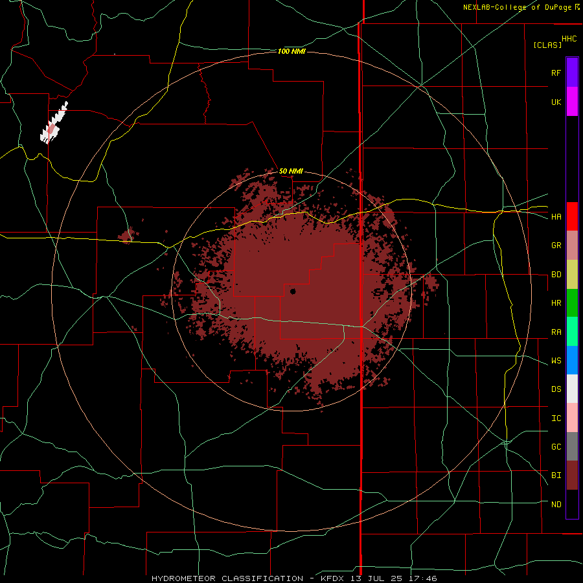
Task: Click the GR salmon legend swatch
Action: 572,246
